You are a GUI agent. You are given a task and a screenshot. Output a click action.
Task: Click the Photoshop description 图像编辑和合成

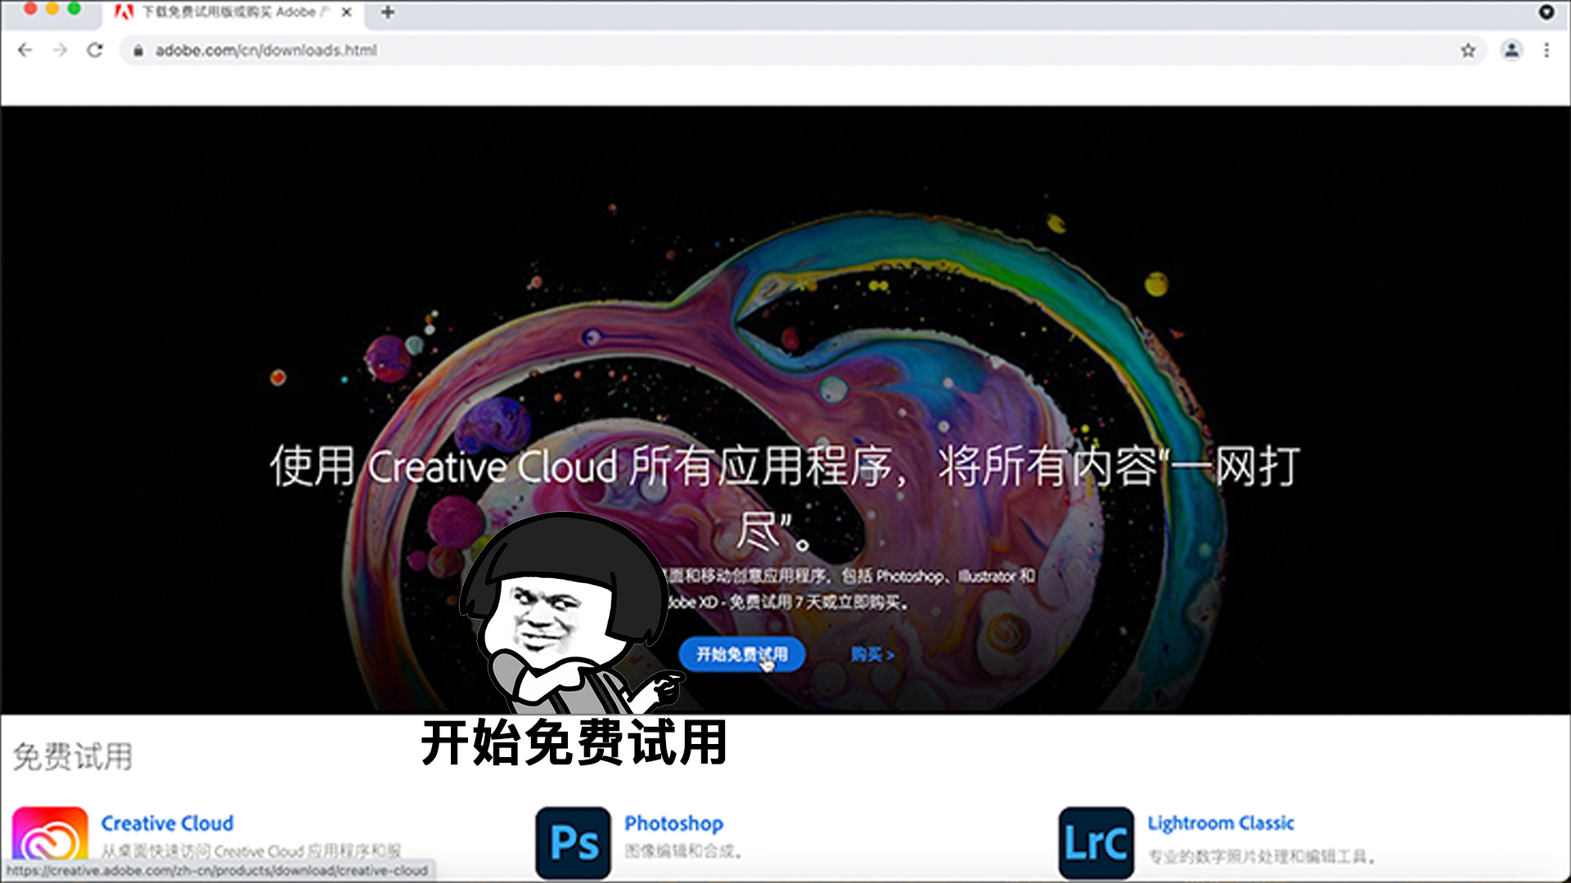(x=683, y=852)
